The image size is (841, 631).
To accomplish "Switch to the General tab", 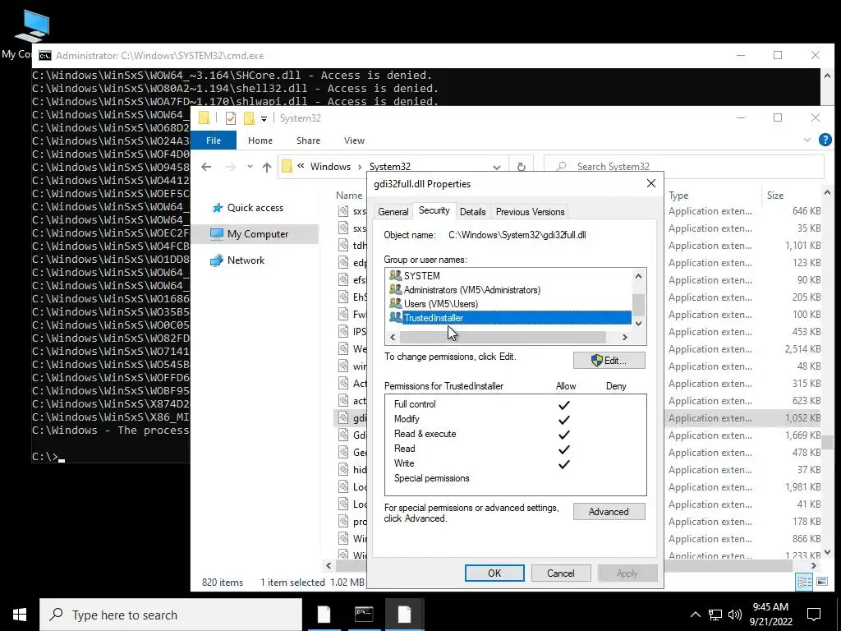I will tap(393, 212).
